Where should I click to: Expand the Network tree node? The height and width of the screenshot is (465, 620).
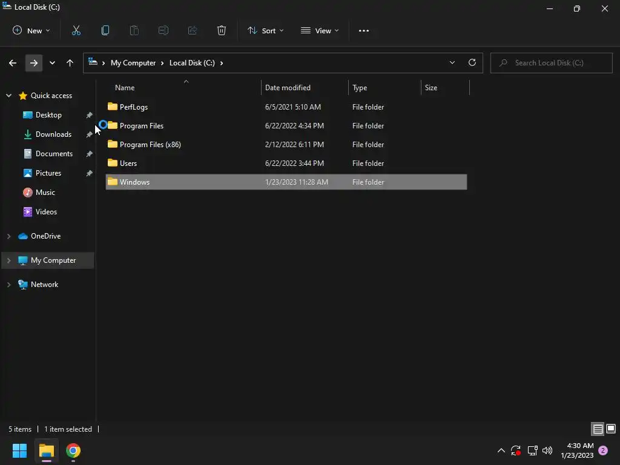8,285
